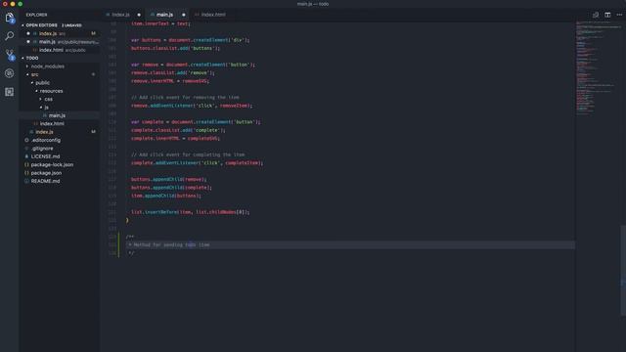Open the More Actions ellipsis menu
The width and height of the screenshot is (626, 352).
619,15
